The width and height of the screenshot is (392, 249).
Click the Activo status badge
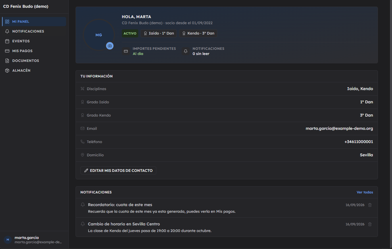tap(130, 33)
